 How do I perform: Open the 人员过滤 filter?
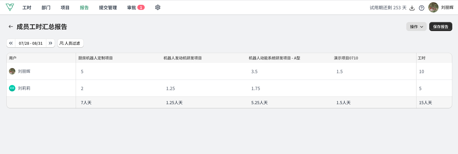tap(71, 43)
